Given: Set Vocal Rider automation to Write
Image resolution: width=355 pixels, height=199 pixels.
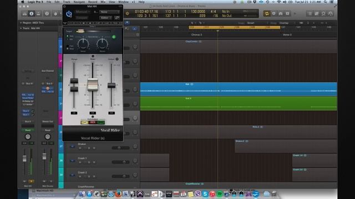Looking at the screenshot, I should [x=93, y=122].
